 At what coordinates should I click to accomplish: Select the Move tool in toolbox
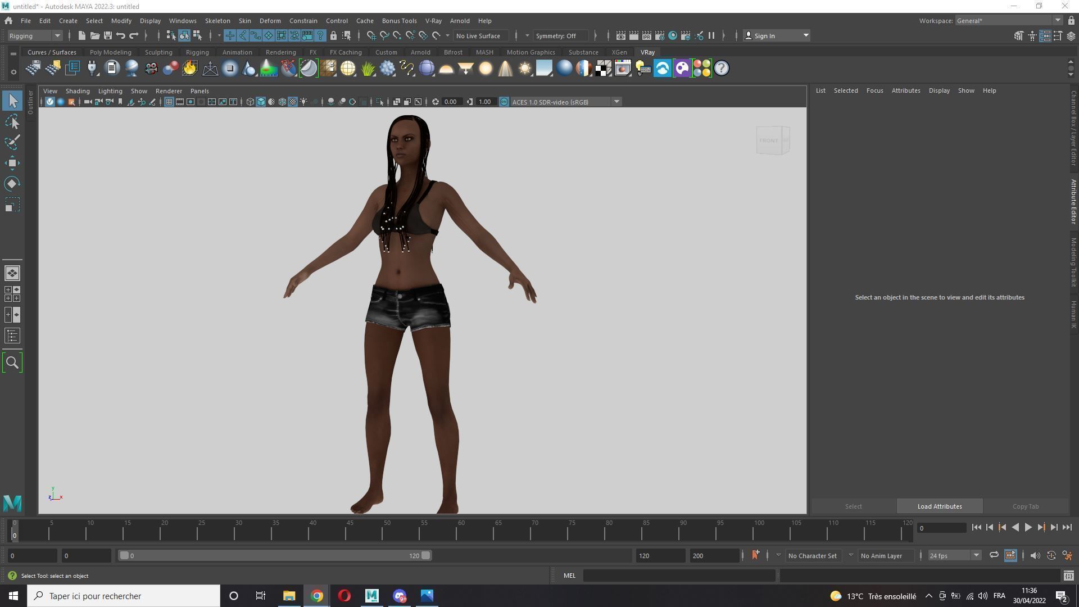point(12,163)
